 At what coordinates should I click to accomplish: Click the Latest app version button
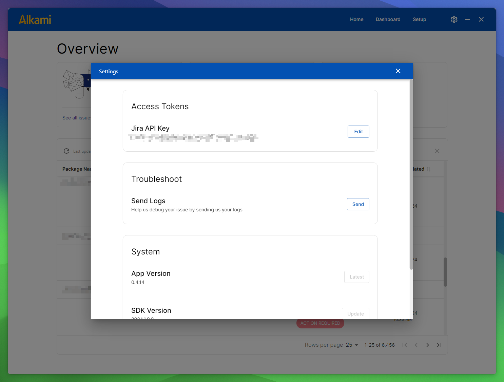point(357,277)
